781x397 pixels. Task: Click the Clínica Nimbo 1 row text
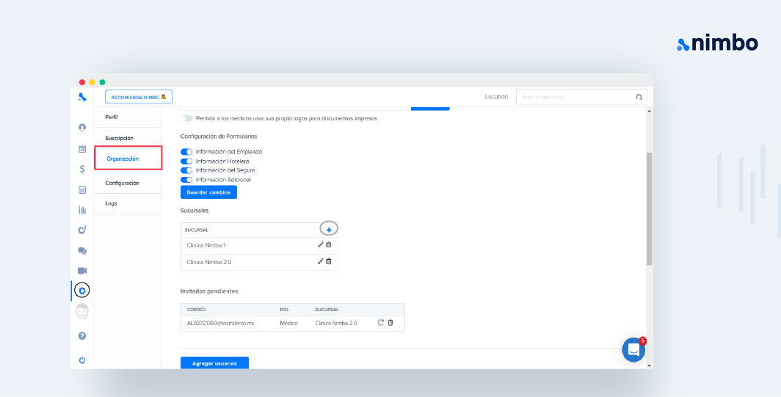point(206,245)
